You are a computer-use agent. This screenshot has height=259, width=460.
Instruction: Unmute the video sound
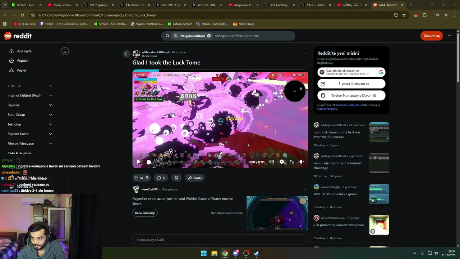tap(302, 162)
